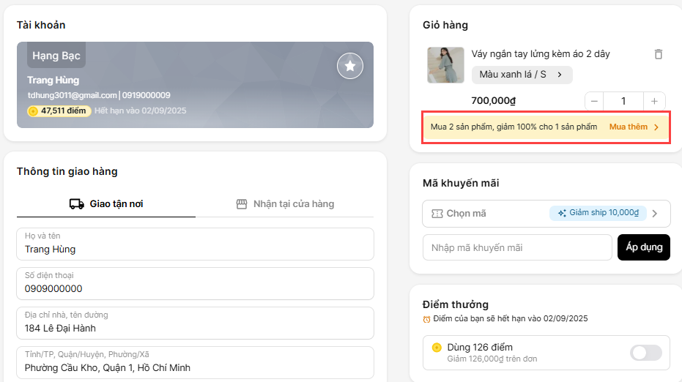The image size is (682, 382).
Task: Apply promo code with Áp dụng button
Action: pos(644,247)
